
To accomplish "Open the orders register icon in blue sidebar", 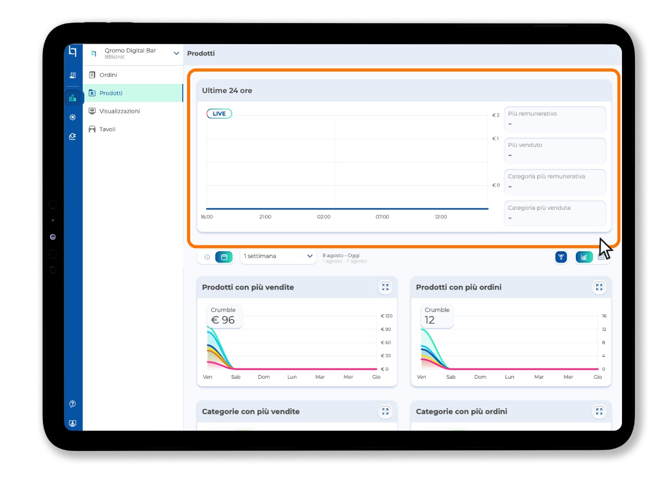I will tap(73, 75).
